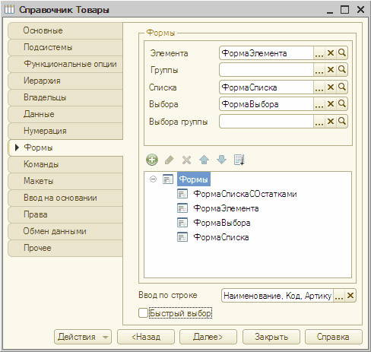Image resolution: width=371 pixels, height=352 pixels.
Task: Click the gray Delete form icon
Action: 186,160
